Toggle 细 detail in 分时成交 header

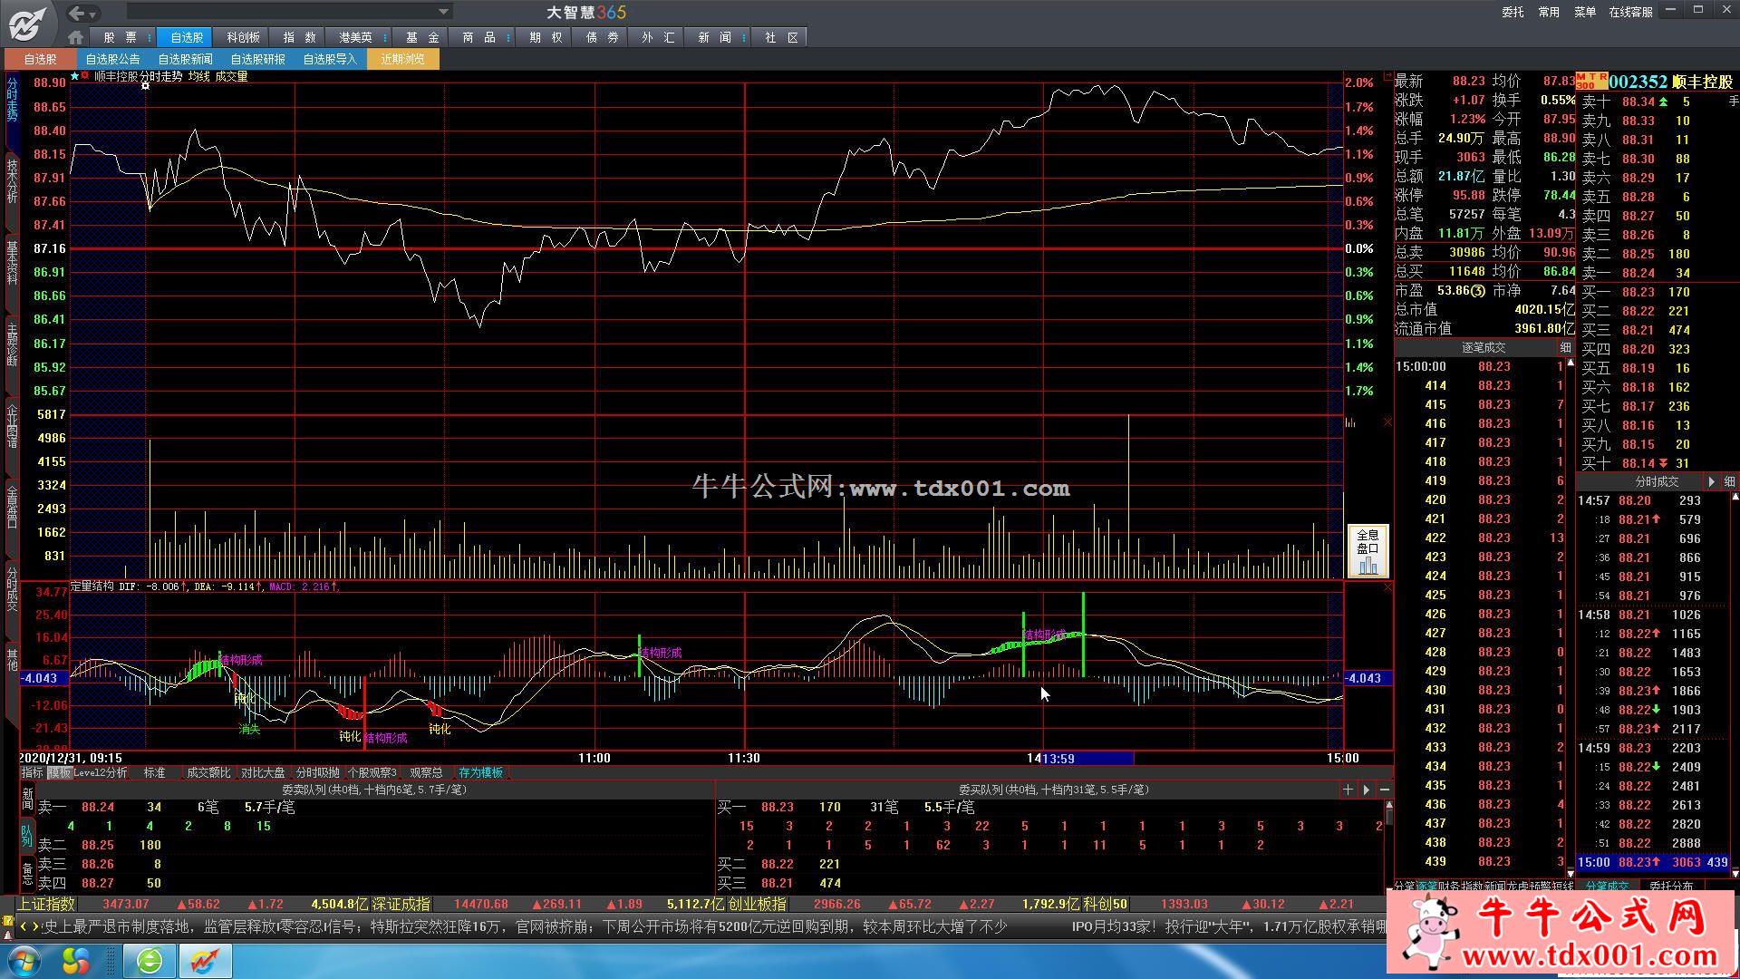click(x=1729, y=481)
